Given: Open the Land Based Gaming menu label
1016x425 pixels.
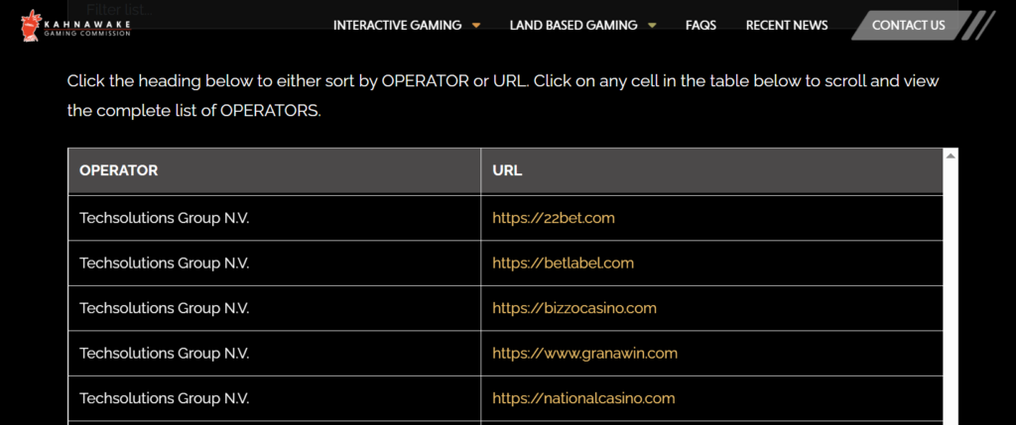Looking at the screenshot, I should 572,26.
